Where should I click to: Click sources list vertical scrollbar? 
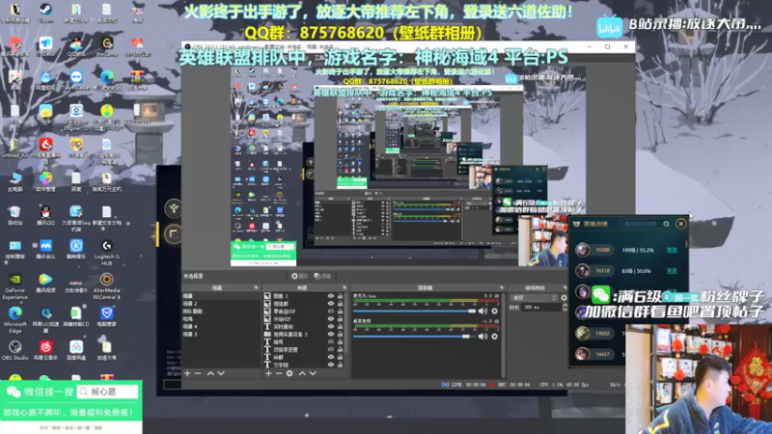pos(347,325)
